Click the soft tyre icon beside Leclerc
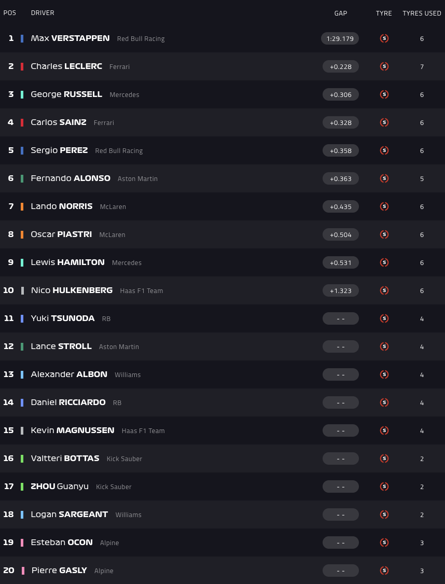 (x=384, y=66)
